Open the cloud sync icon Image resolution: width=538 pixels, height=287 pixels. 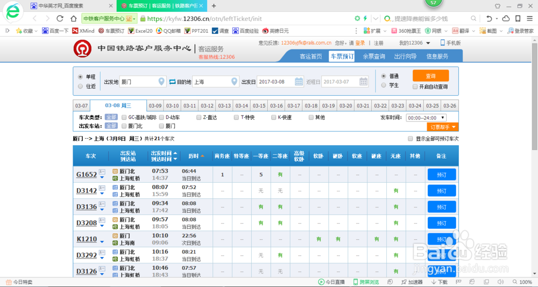[506, 18]
